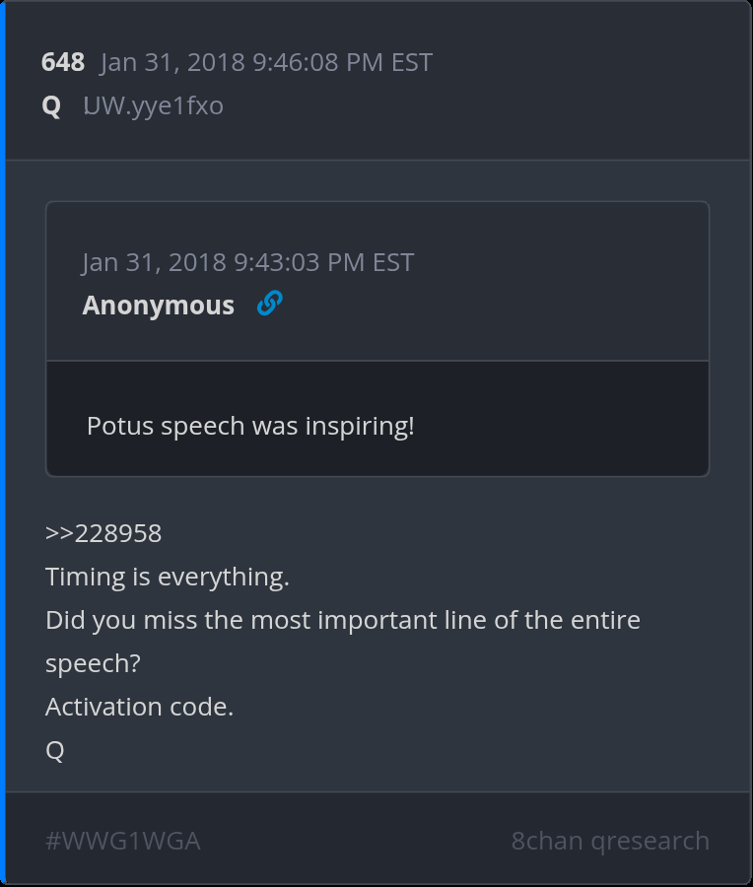Select the Anonymous author name

158,306
